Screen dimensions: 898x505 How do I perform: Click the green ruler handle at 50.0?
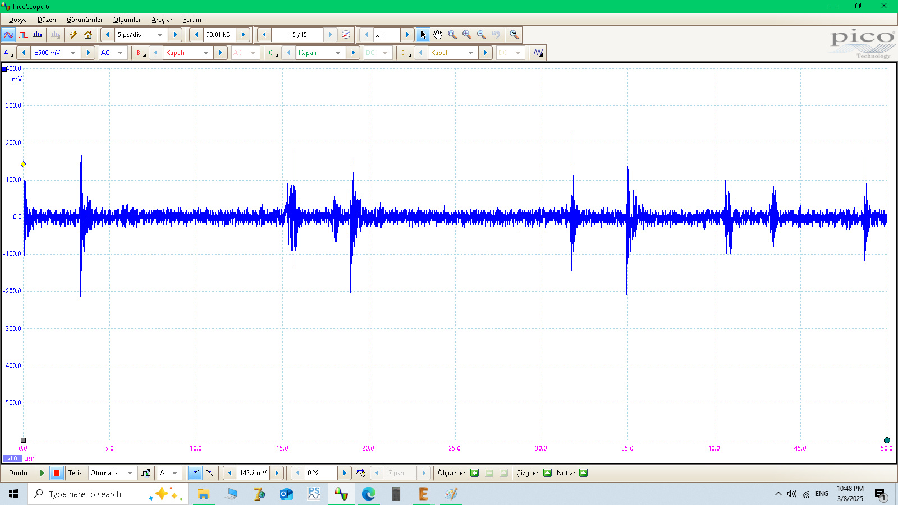(x=887, y=440)
